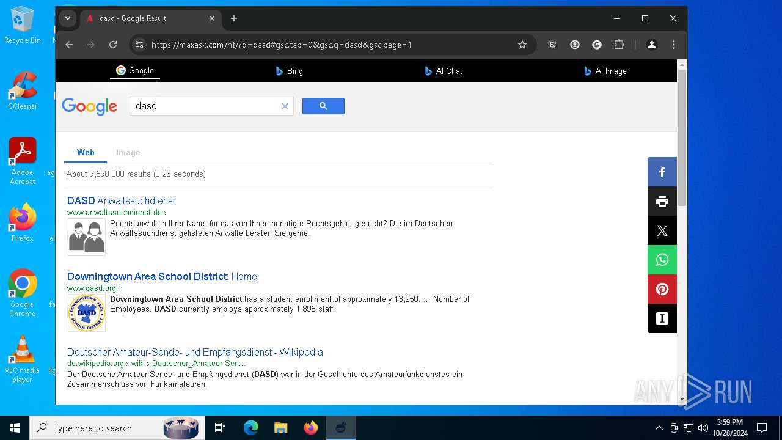Click the browser back arrow
The height and width of the screenshot is (440, 782).
[69, 45]
